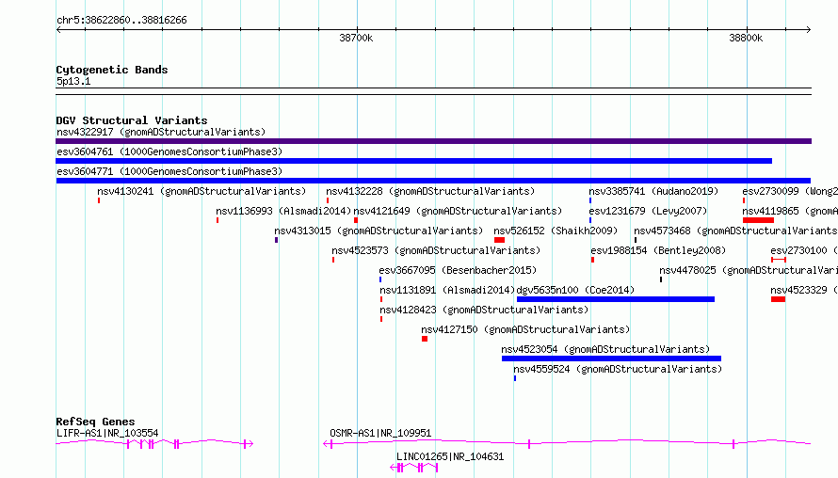The width and height of the screenshot is (838, 478).
Task: Click the nsv4121649 variant label
Action: pyautogui.click(x=458, y=211)
